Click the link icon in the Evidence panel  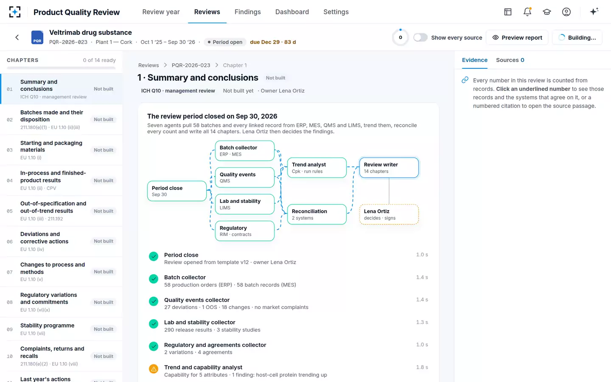[465, 80]
